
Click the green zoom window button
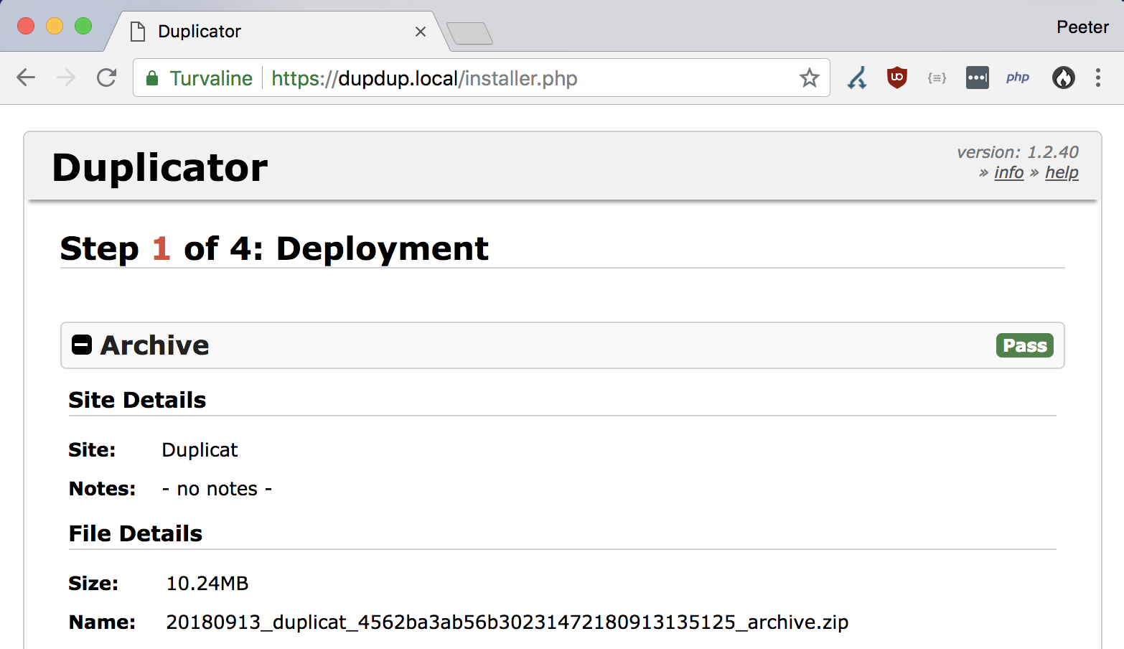point(83,26)
